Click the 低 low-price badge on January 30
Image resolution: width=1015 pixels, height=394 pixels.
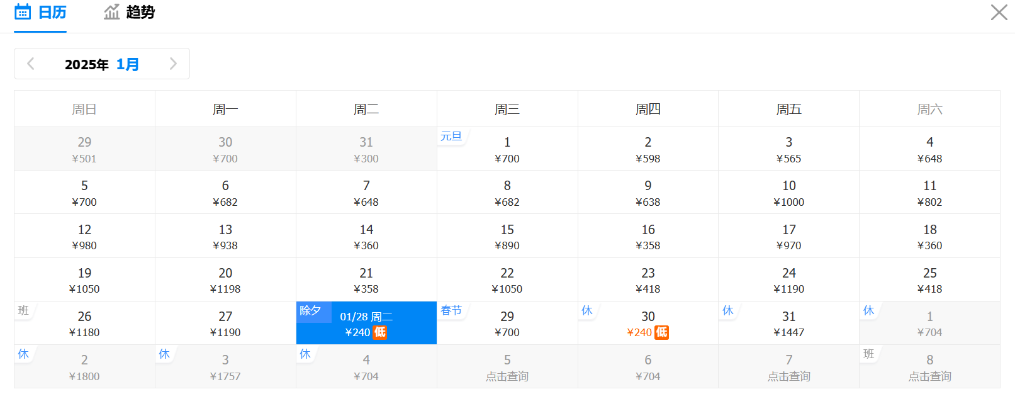tap(661, 332)
